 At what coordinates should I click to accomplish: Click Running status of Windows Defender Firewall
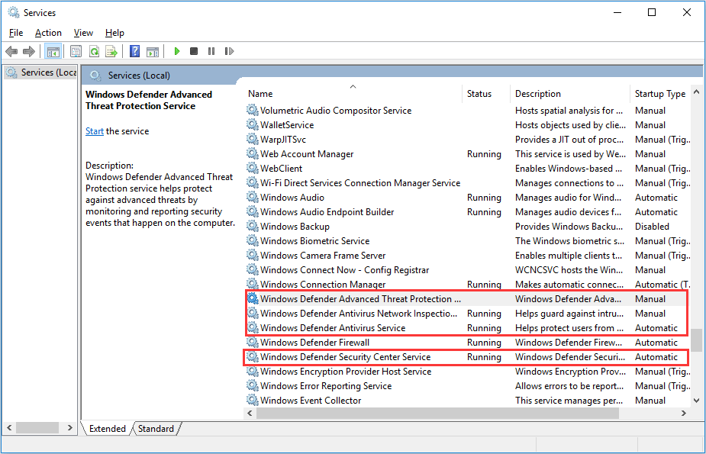pos(484,343)
